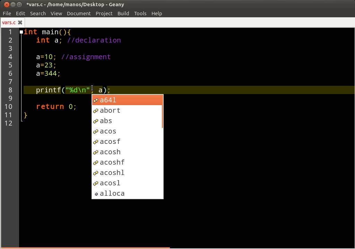Screen dimensions: 355x249
Task: Open the Help menu
Action: [x=157, y=13]
